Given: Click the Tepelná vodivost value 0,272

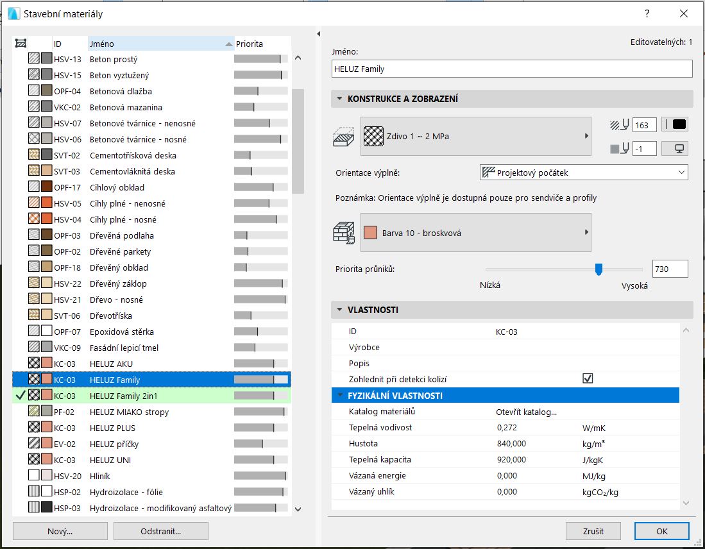Looking at the screenshot, I should click(x=507, y=428).
